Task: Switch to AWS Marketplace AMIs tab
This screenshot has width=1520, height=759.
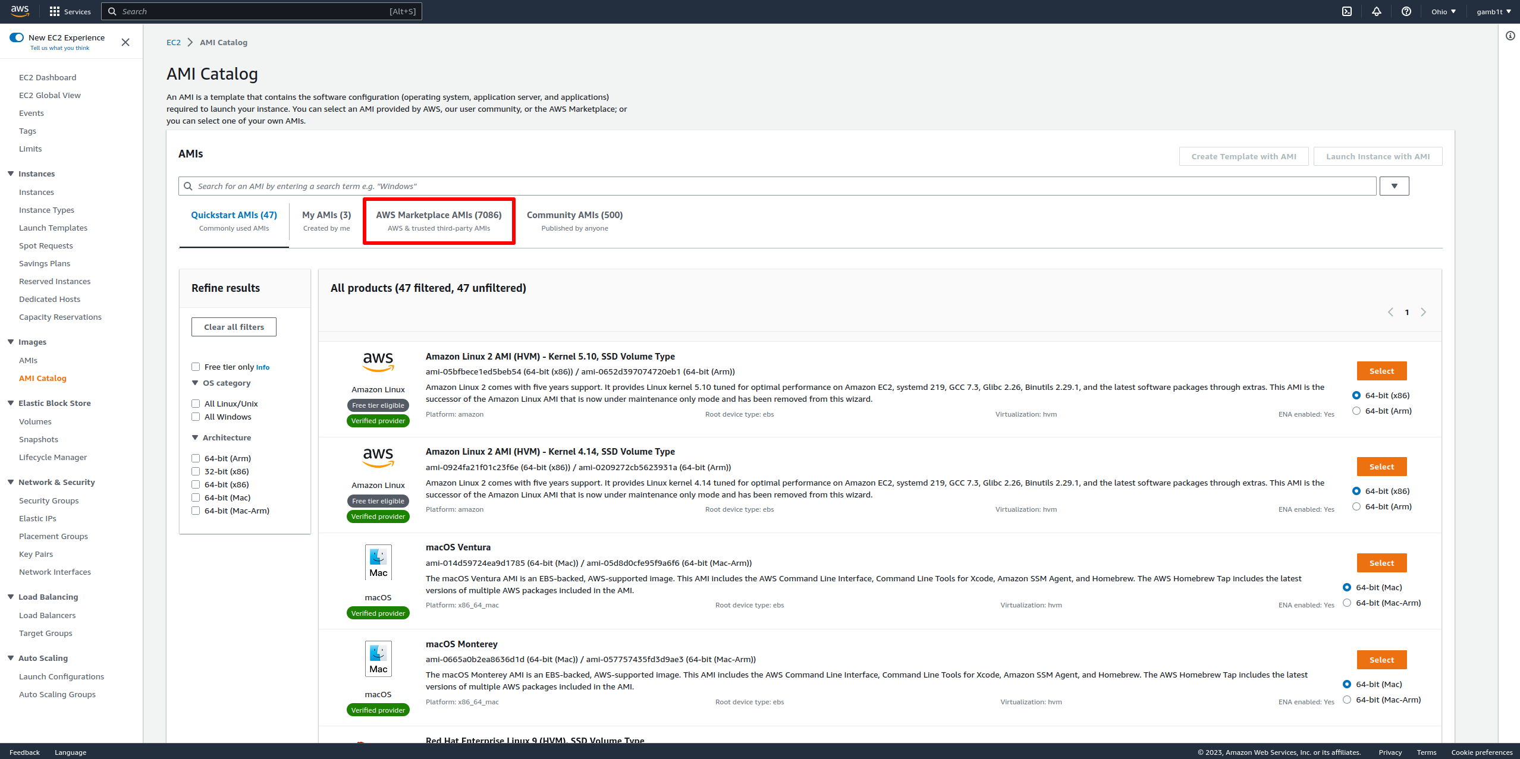Action: click(438, 221)
